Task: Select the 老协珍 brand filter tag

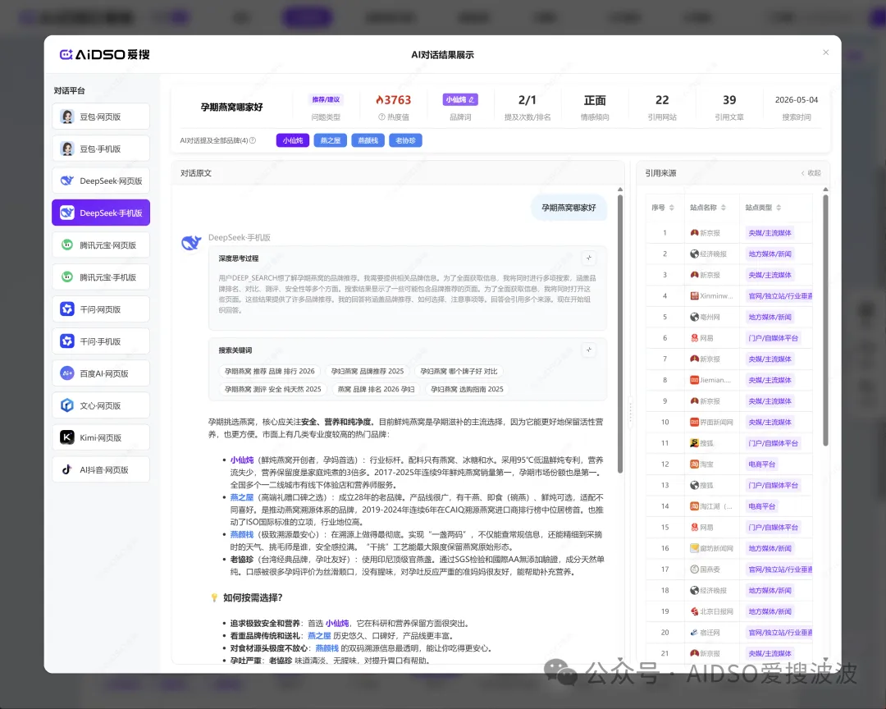Action: (x=406, y=140)
